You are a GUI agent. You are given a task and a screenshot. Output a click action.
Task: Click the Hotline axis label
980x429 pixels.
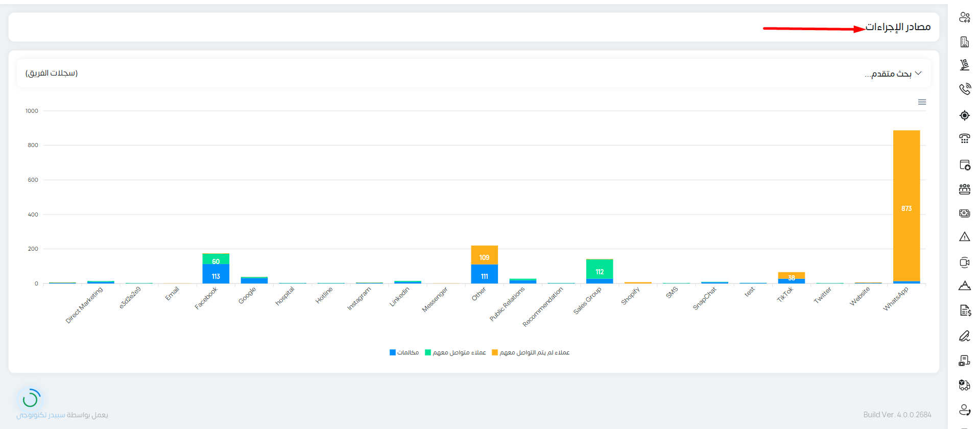click(324, 295)
